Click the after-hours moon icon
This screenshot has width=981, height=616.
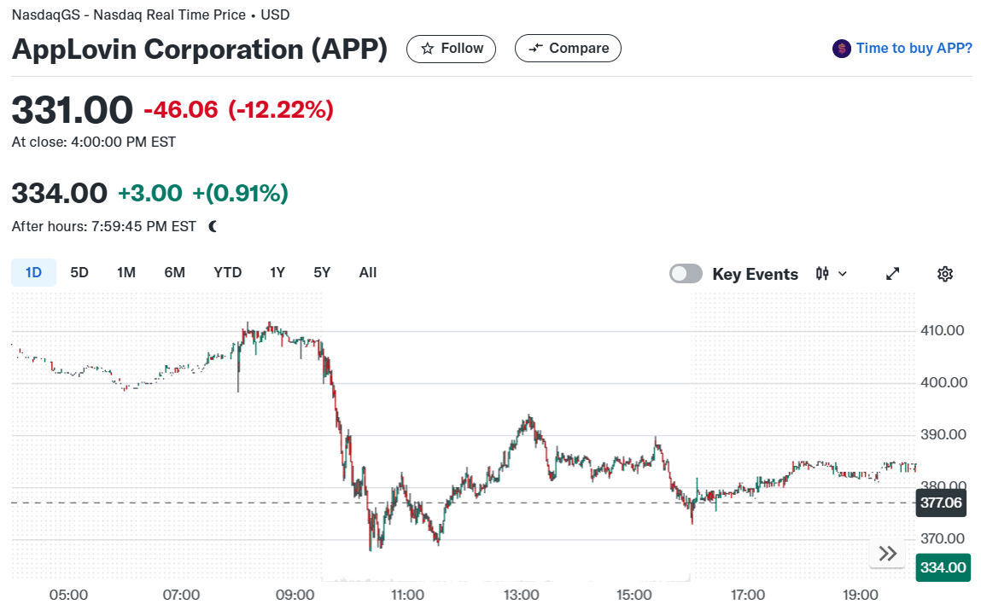click(213, 226)
